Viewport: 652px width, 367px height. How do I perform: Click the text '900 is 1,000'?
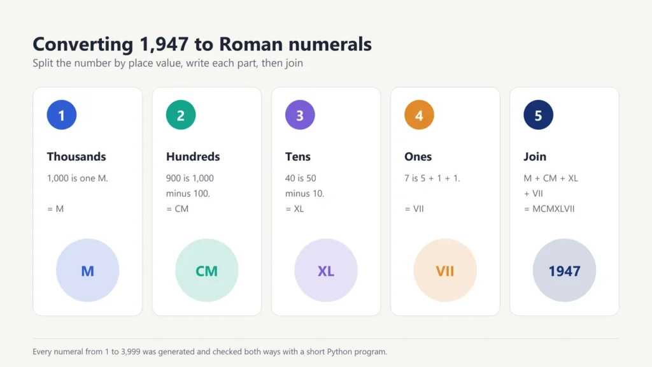(x=190, y=178)
